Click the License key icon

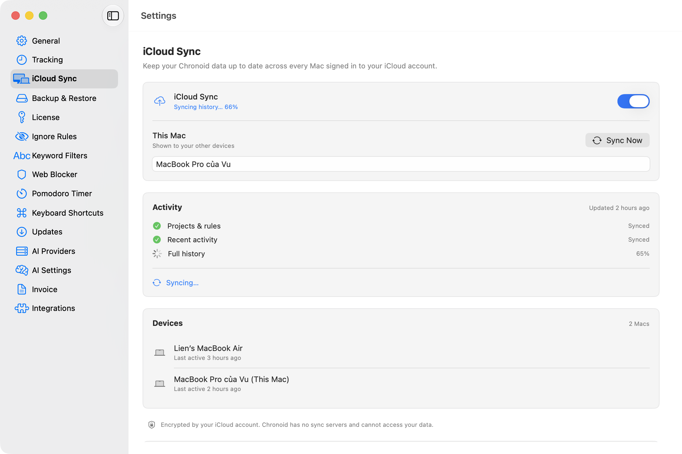point(22,117)
